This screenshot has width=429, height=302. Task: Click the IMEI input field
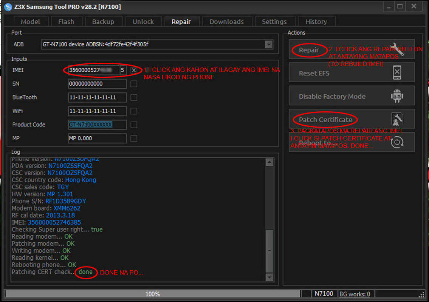(94, 70)
